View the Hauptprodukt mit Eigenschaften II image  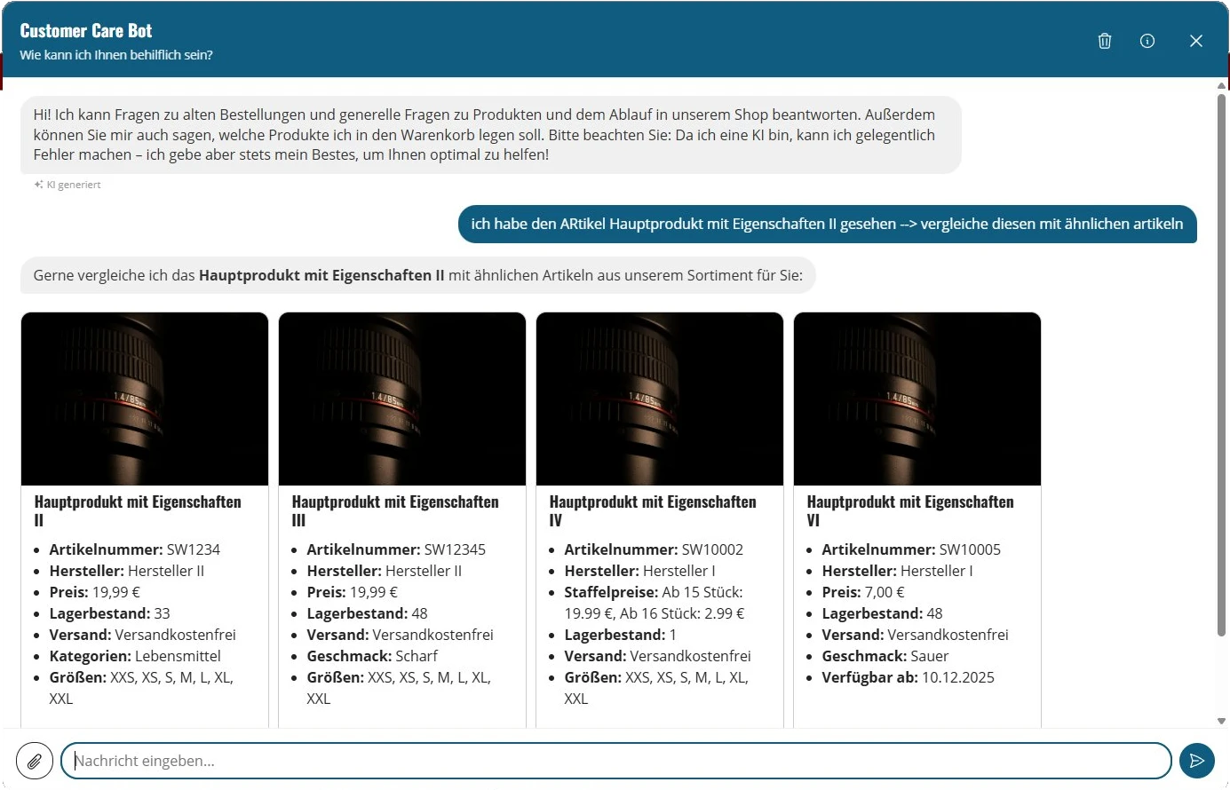144,398
